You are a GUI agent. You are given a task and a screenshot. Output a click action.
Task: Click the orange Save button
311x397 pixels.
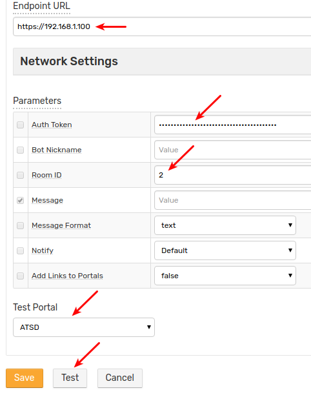25,378
